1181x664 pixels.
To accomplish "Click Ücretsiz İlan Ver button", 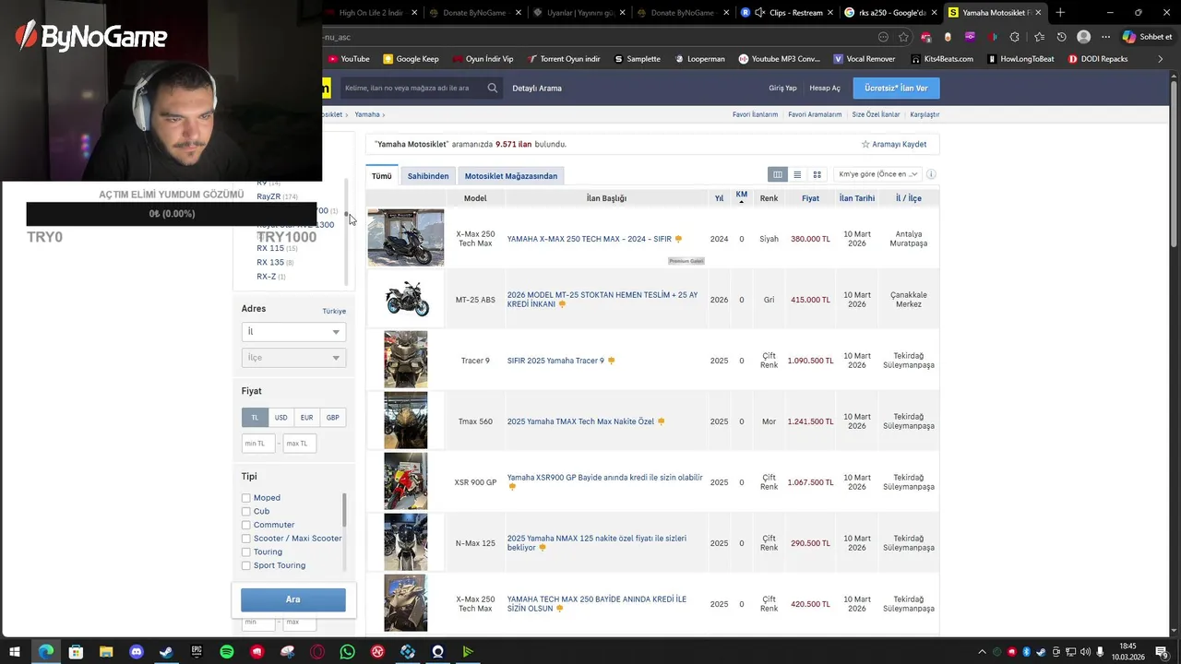I will (x=896, y=88).
